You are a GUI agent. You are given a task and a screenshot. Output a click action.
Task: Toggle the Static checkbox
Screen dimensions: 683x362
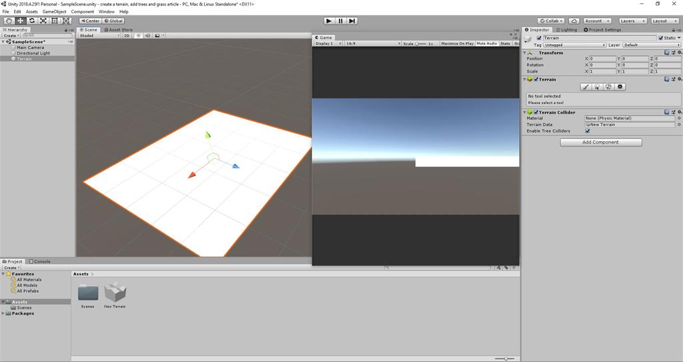[x=661, y=38]
